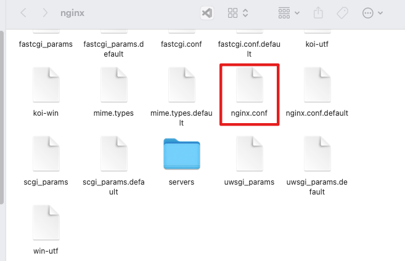Open the Group By options icon
The width and height of the screenshot is (405, 261).
tap(284, 13)
